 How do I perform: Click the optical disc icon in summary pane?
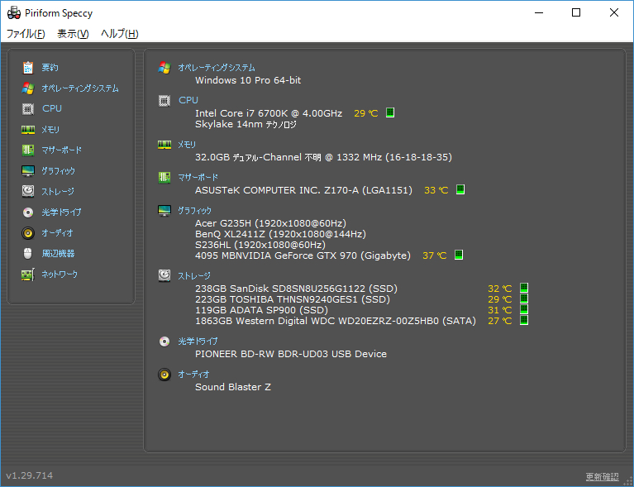164,341
